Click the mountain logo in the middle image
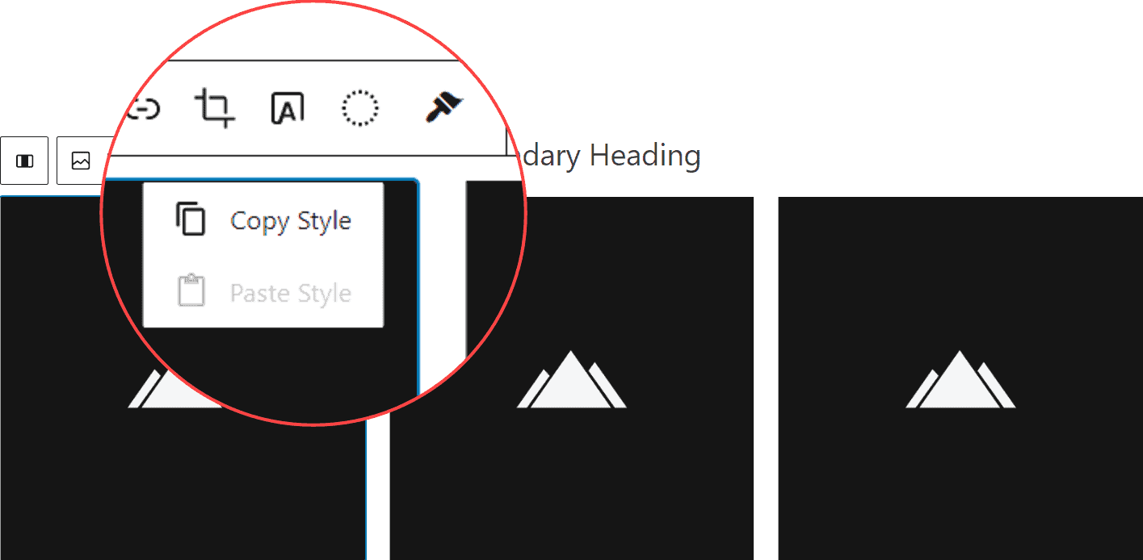1143x560 pixels. [571, 380]
